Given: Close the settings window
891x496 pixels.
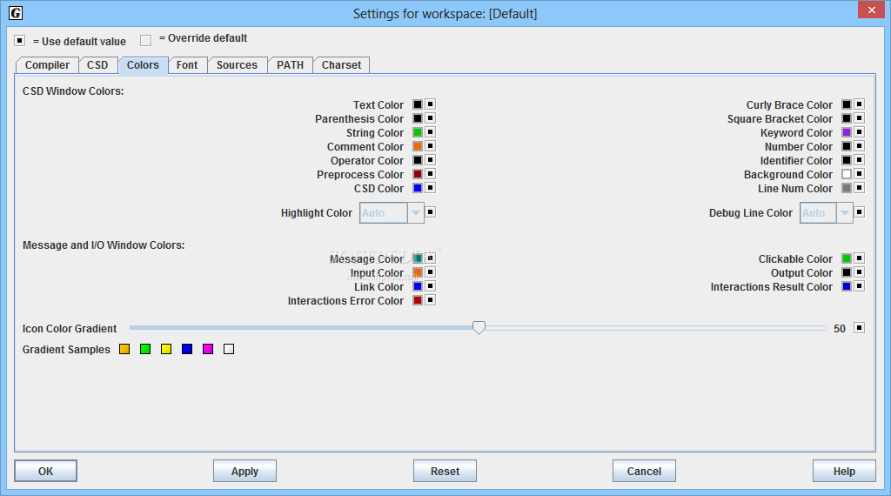Looking at the screenshot, I should (x=872, y=10).
